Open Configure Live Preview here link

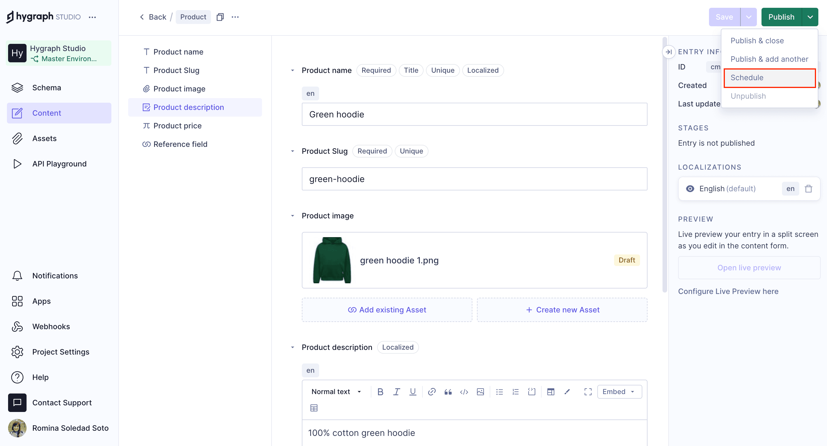point(728,291)
